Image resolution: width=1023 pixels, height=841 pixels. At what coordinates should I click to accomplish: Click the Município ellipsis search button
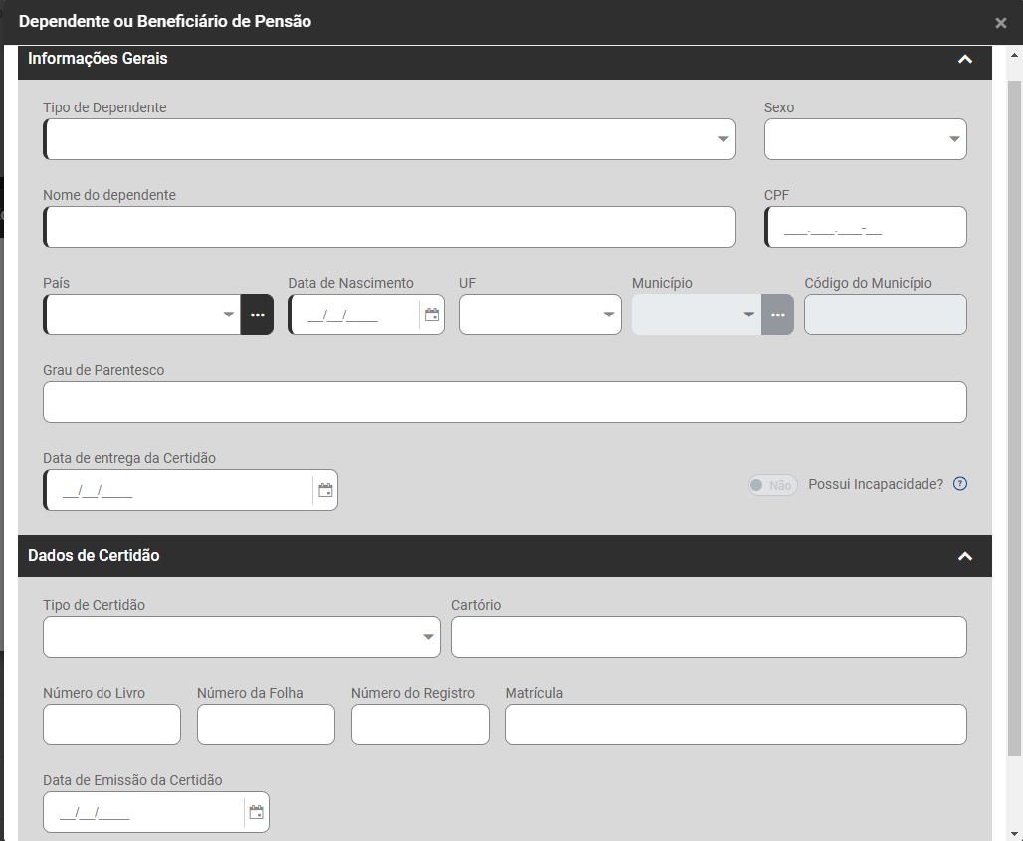778,315
